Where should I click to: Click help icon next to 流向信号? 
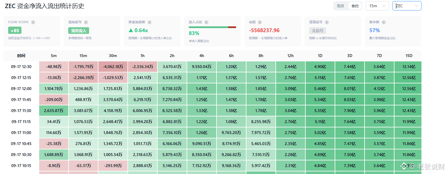click(x=86, y=22)
